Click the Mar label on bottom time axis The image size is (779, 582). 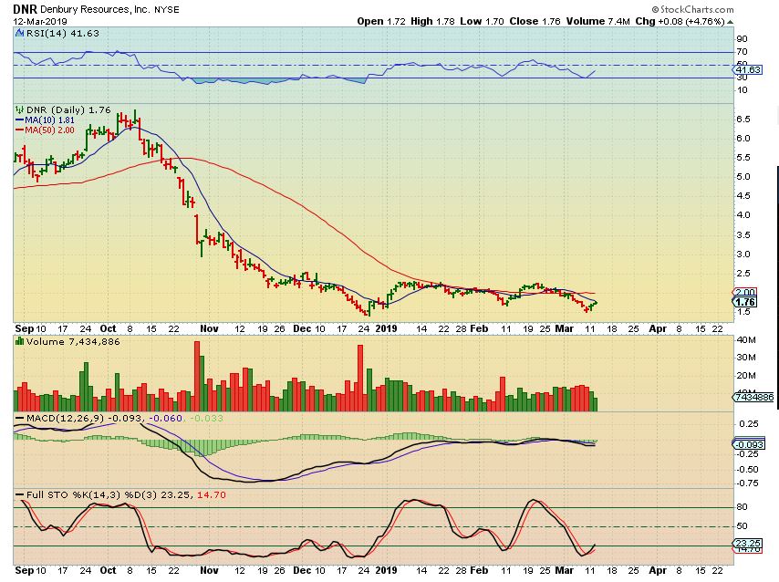[x=564, y=570]
